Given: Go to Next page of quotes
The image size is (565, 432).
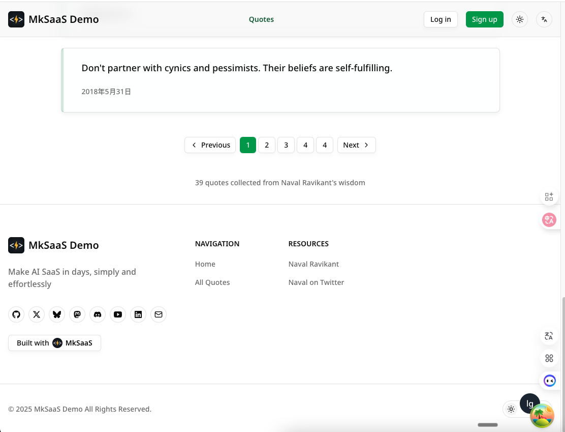Looking at the screenshot, I should tap(356, 145).
